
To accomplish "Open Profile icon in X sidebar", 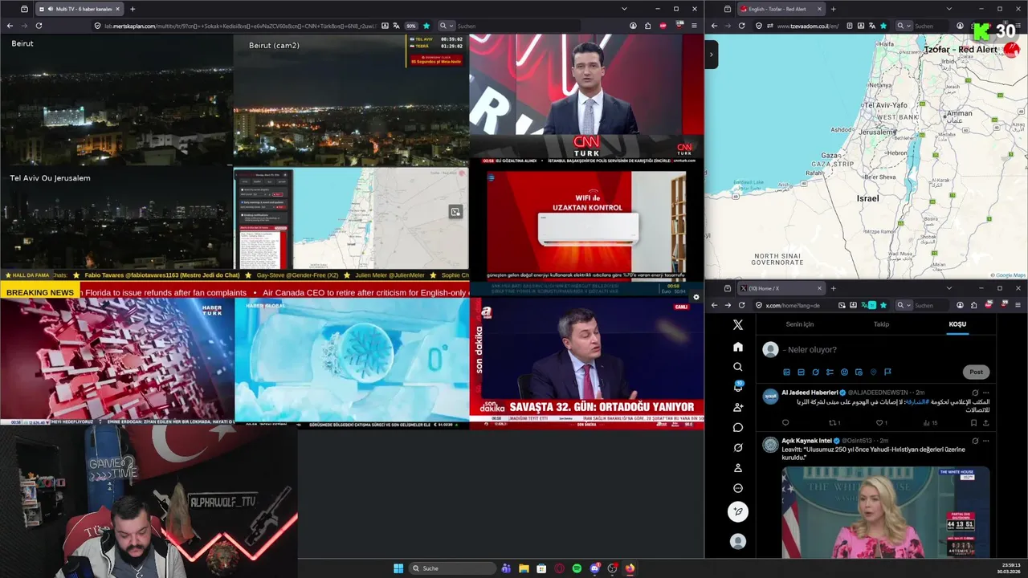I will (738, 467).
